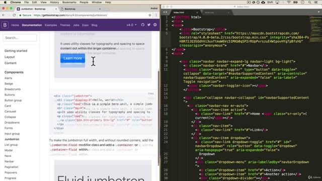Go to Navs component page
Screen dimensions: 322x181
[8, 155]
